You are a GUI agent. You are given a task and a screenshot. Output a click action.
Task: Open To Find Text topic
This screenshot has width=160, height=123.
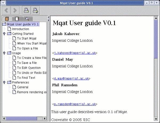point(26,78)
